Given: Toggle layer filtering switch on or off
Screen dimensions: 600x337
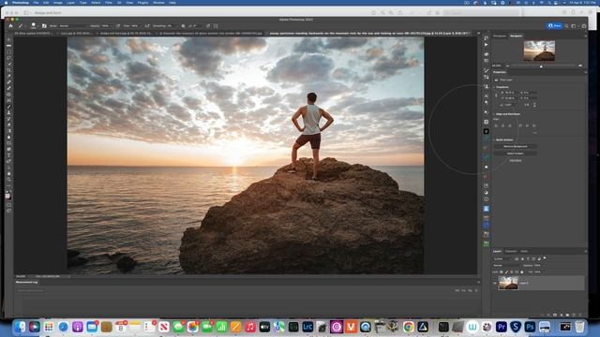Looking at the screenshot, I should tap(545, 258).
